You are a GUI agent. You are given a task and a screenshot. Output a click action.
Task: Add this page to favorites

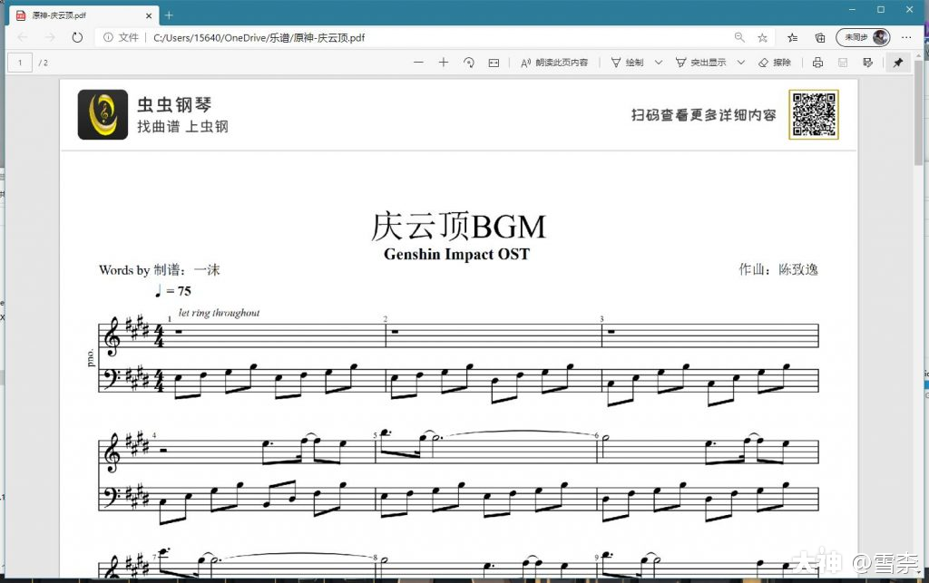[761, 37]
